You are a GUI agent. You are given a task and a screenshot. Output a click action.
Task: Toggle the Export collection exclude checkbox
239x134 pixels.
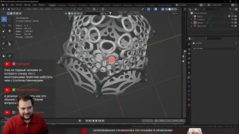[229, 16]
